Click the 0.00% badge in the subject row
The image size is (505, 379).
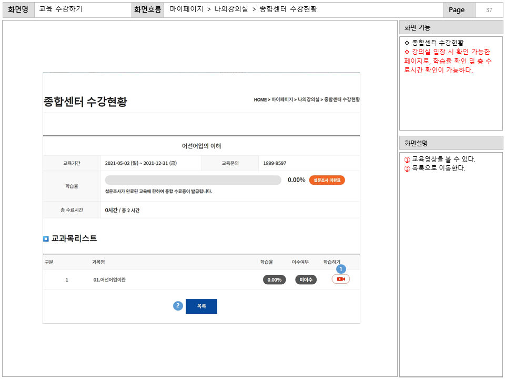(x=274, y=280)
